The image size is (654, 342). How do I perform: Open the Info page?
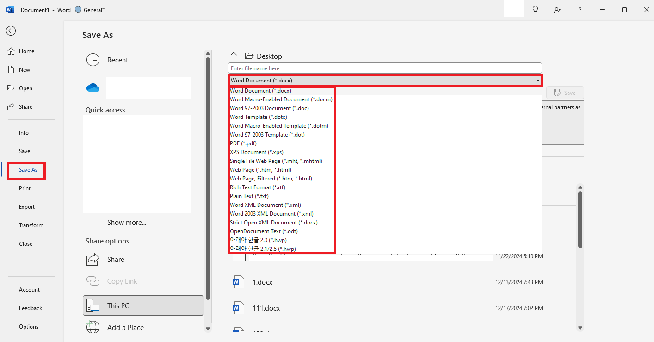coord(24,133)
